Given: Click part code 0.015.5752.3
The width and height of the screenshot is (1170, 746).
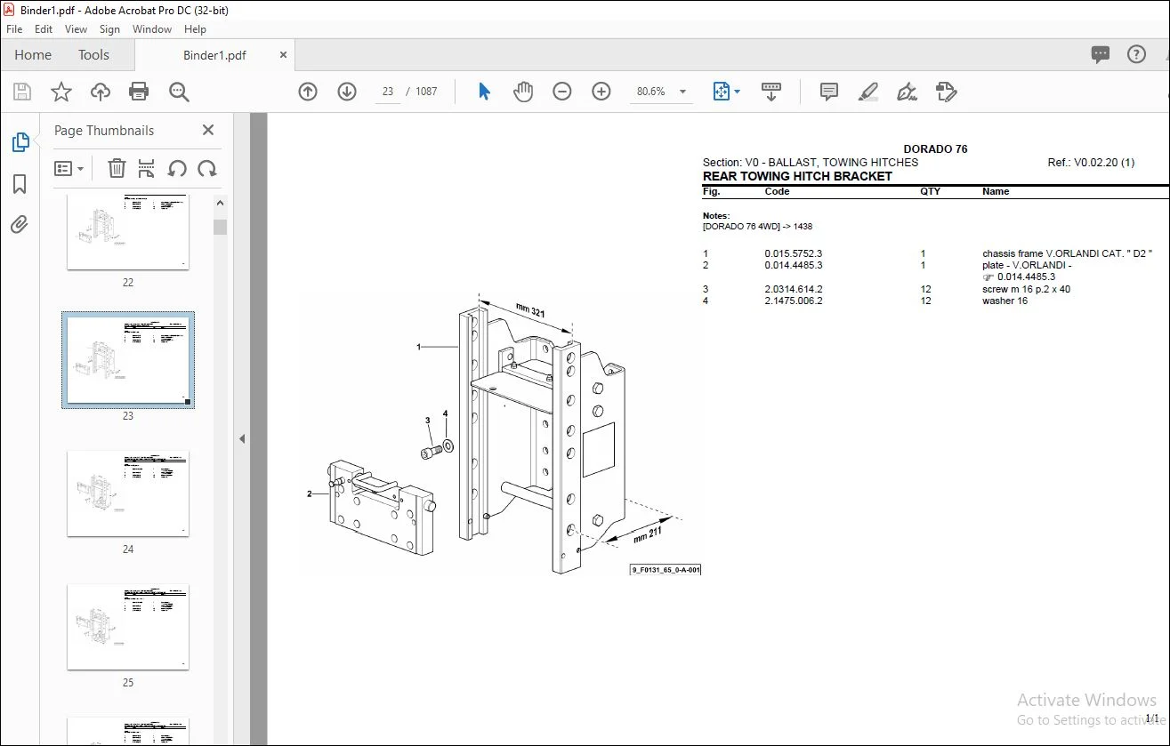Looking at the screenshot, I should 794,253.
